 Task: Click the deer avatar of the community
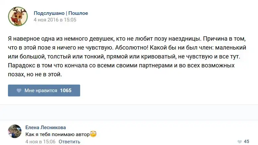[18, 16]
